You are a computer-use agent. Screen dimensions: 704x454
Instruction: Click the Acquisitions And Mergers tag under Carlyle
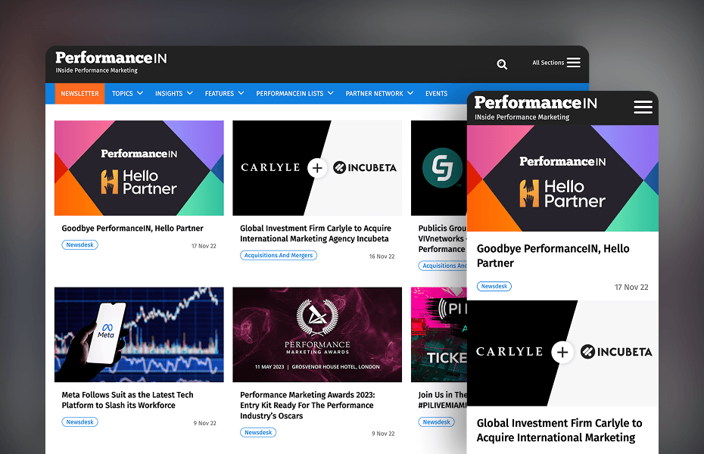coord(279,255)
